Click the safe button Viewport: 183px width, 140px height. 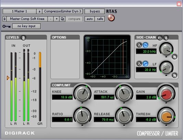tap(100, 19)
